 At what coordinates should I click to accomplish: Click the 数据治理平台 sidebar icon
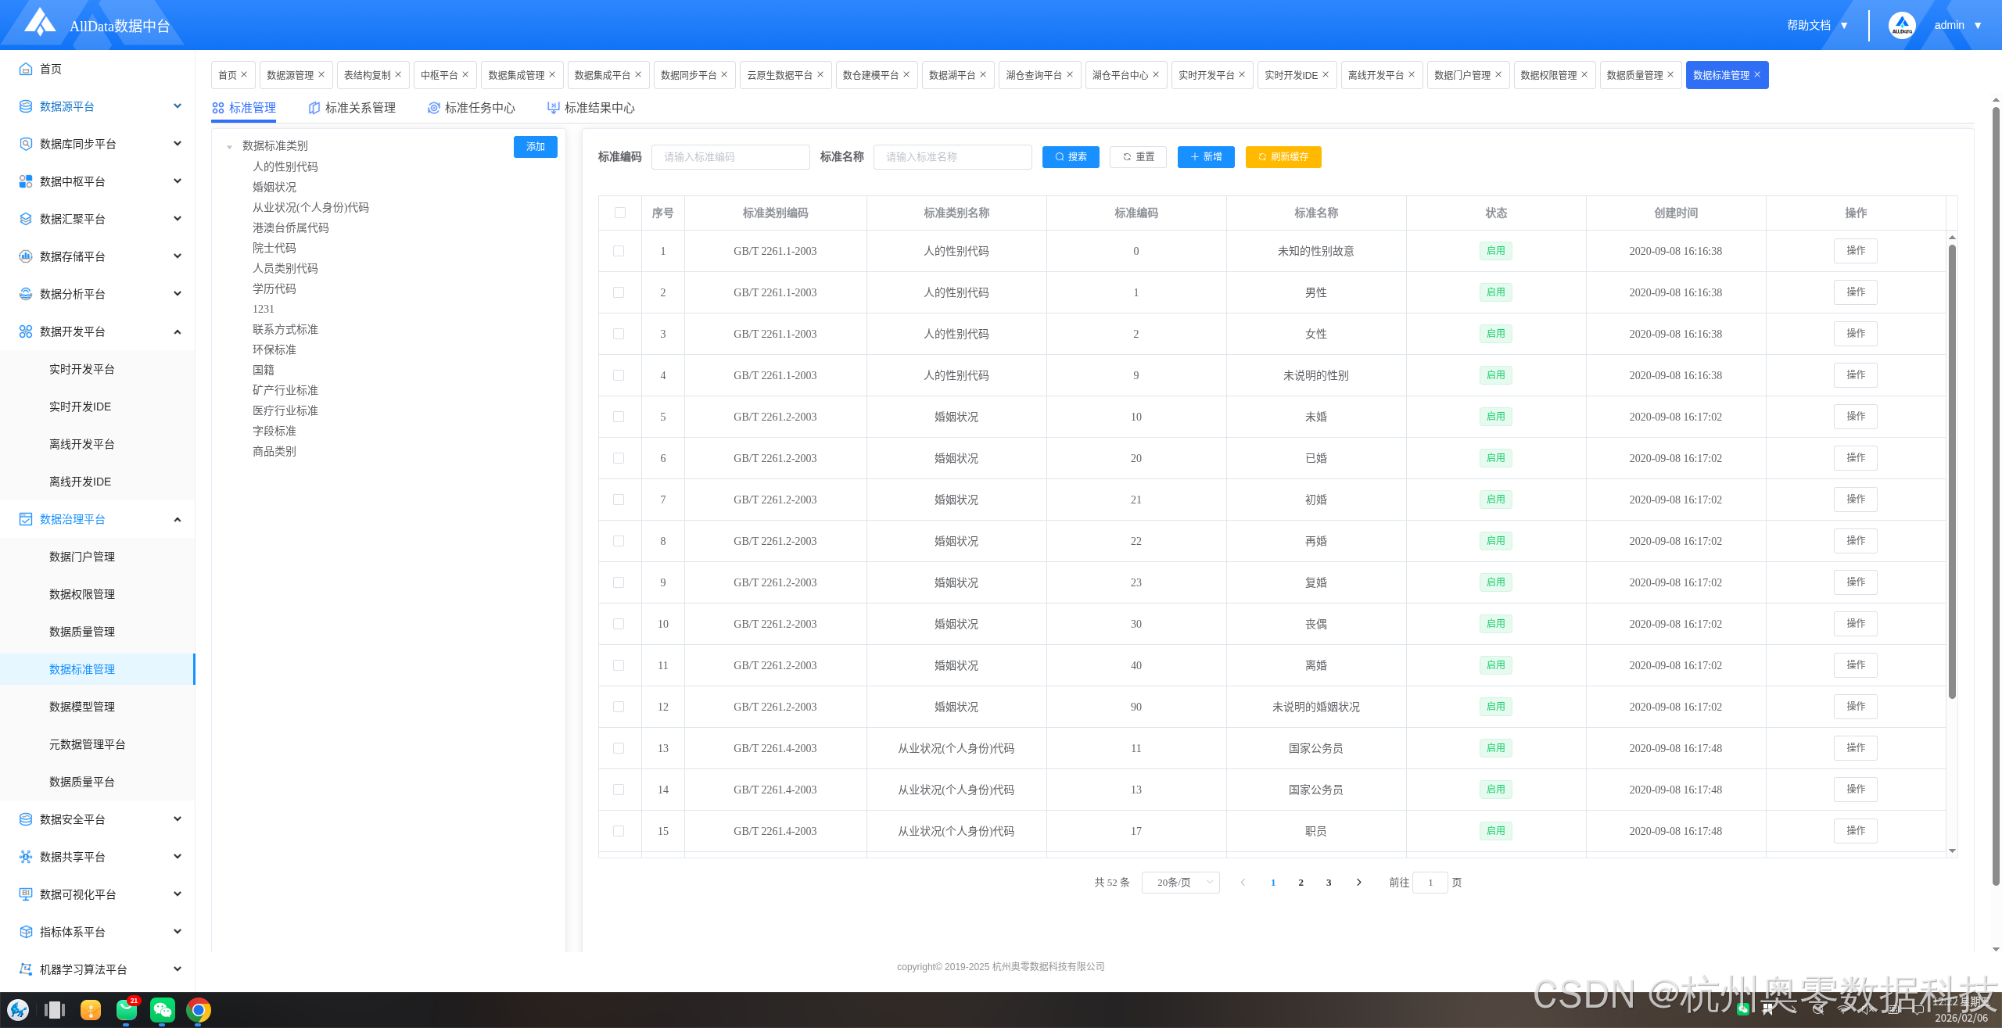click(x=26, y=519)
